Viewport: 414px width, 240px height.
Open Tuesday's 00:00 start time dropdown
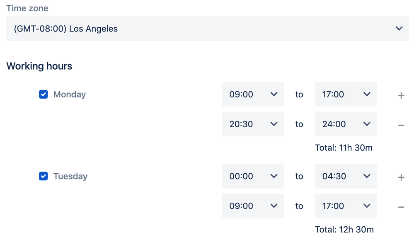click(253, 176)
